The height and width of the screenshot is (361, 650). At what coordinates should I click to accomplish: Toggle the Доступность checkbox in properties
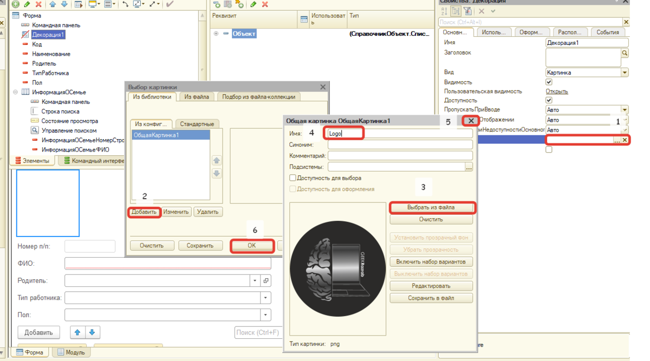click(549, 100)
